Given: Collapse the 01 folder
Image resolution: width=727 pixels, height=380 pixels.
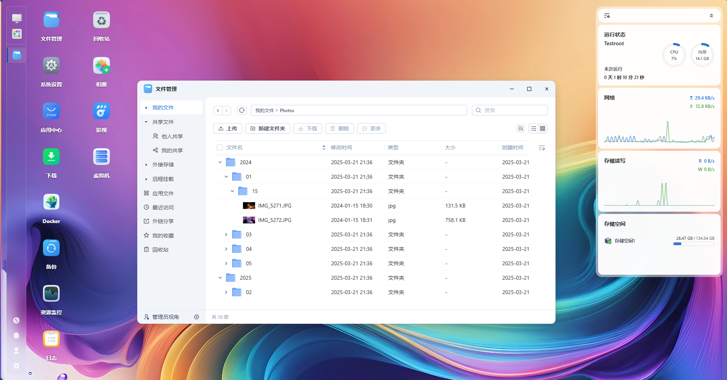Looking at the screenshot, I should [226, 177].
